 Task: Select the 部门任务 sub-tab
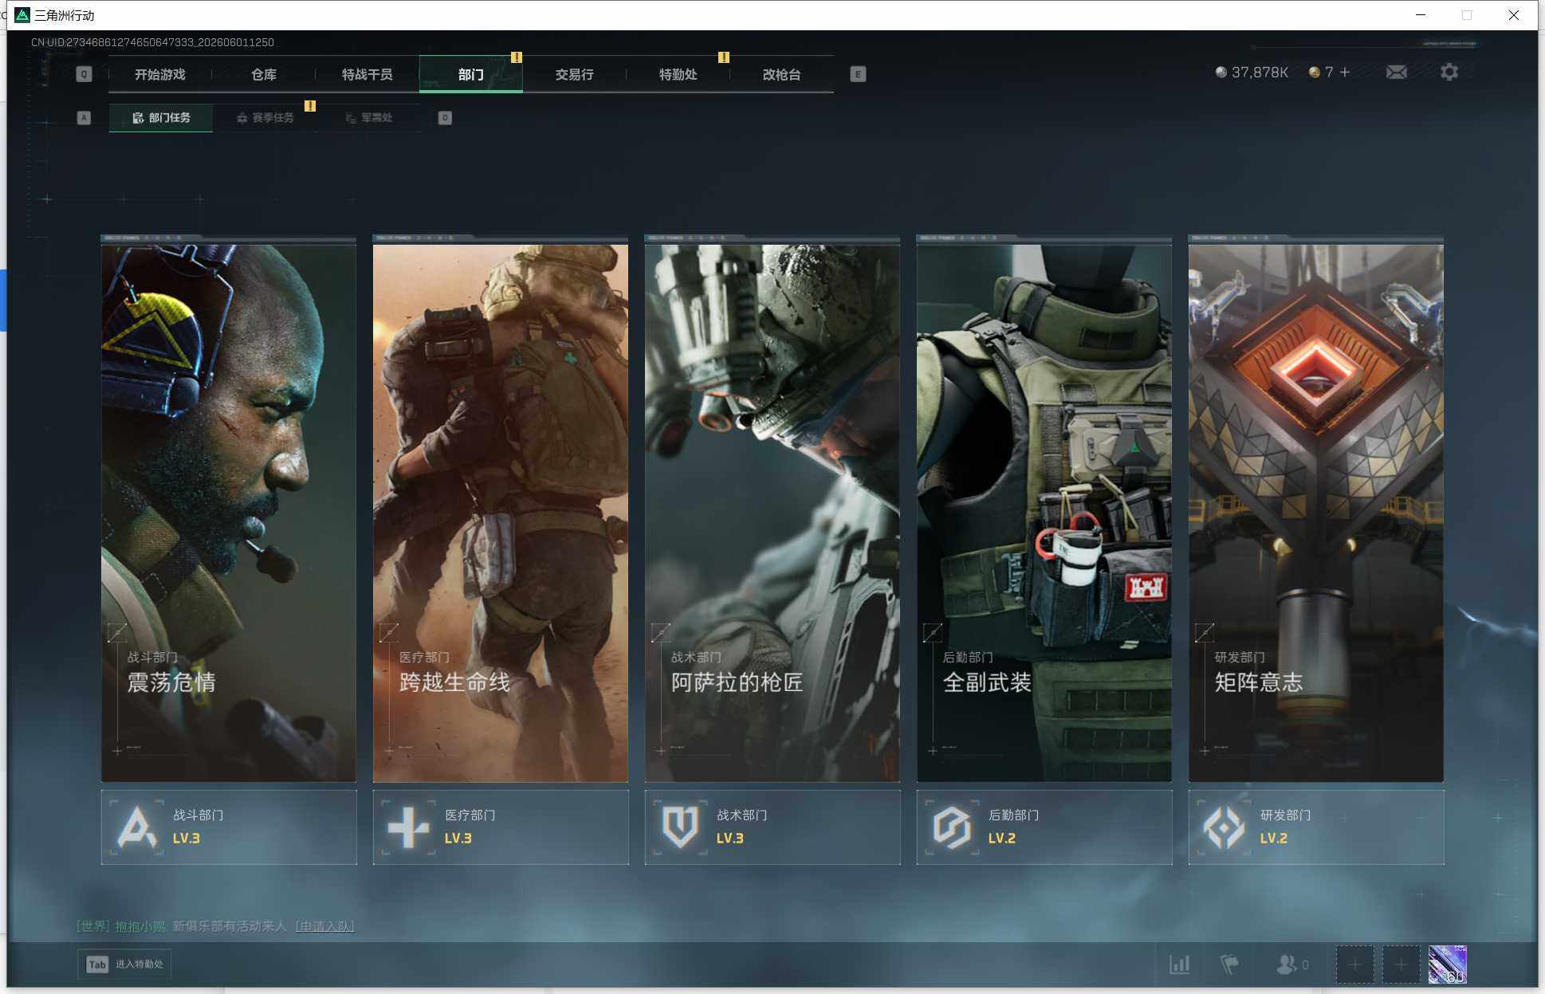coord(161,118)
